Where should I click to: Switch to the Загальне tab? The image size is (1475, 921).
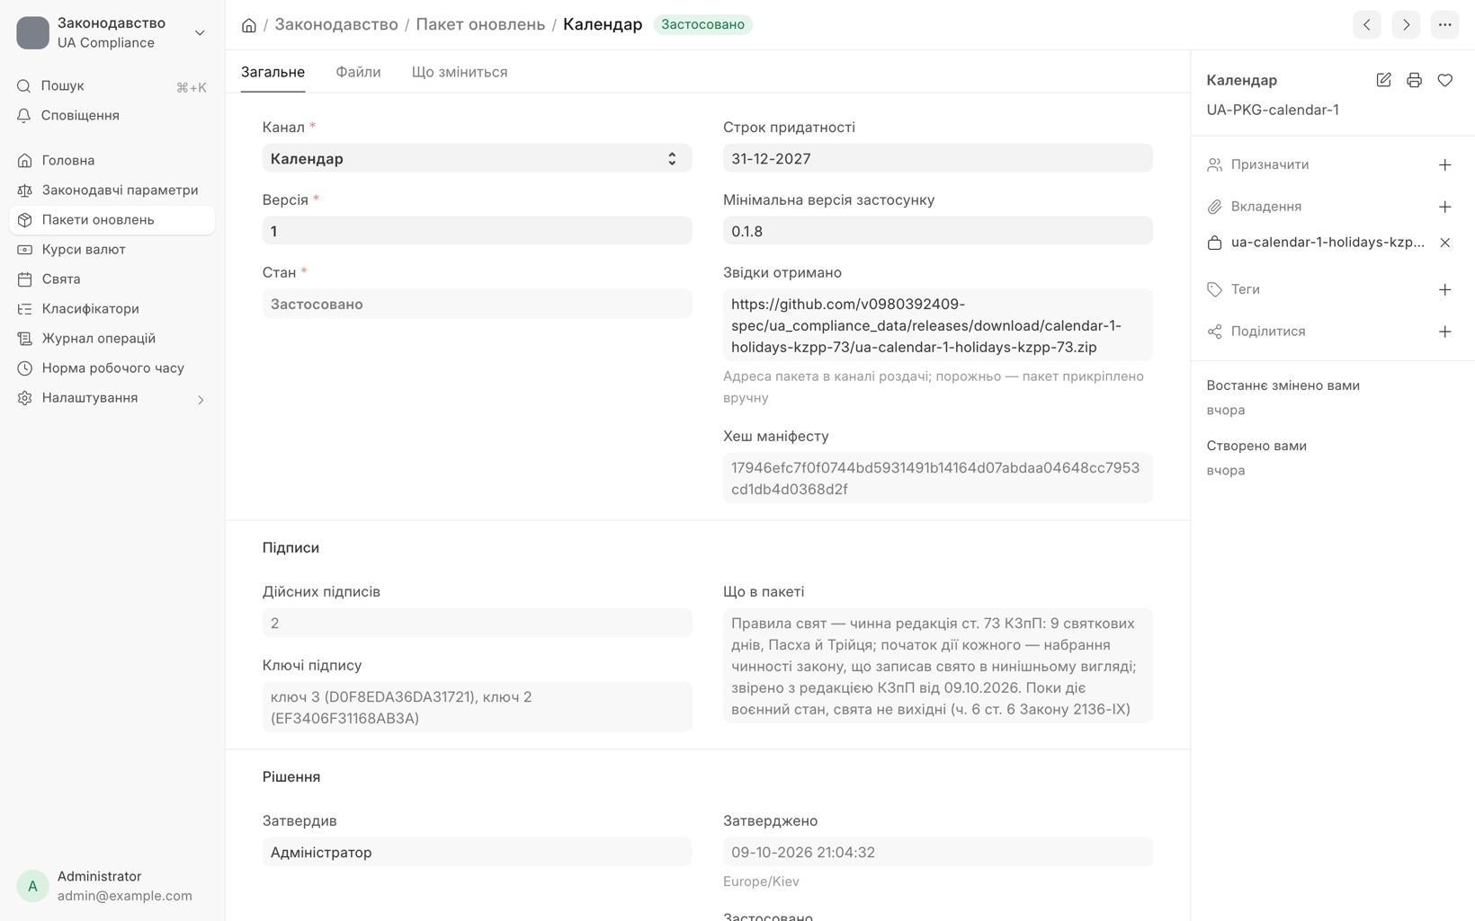pos(273,72)
